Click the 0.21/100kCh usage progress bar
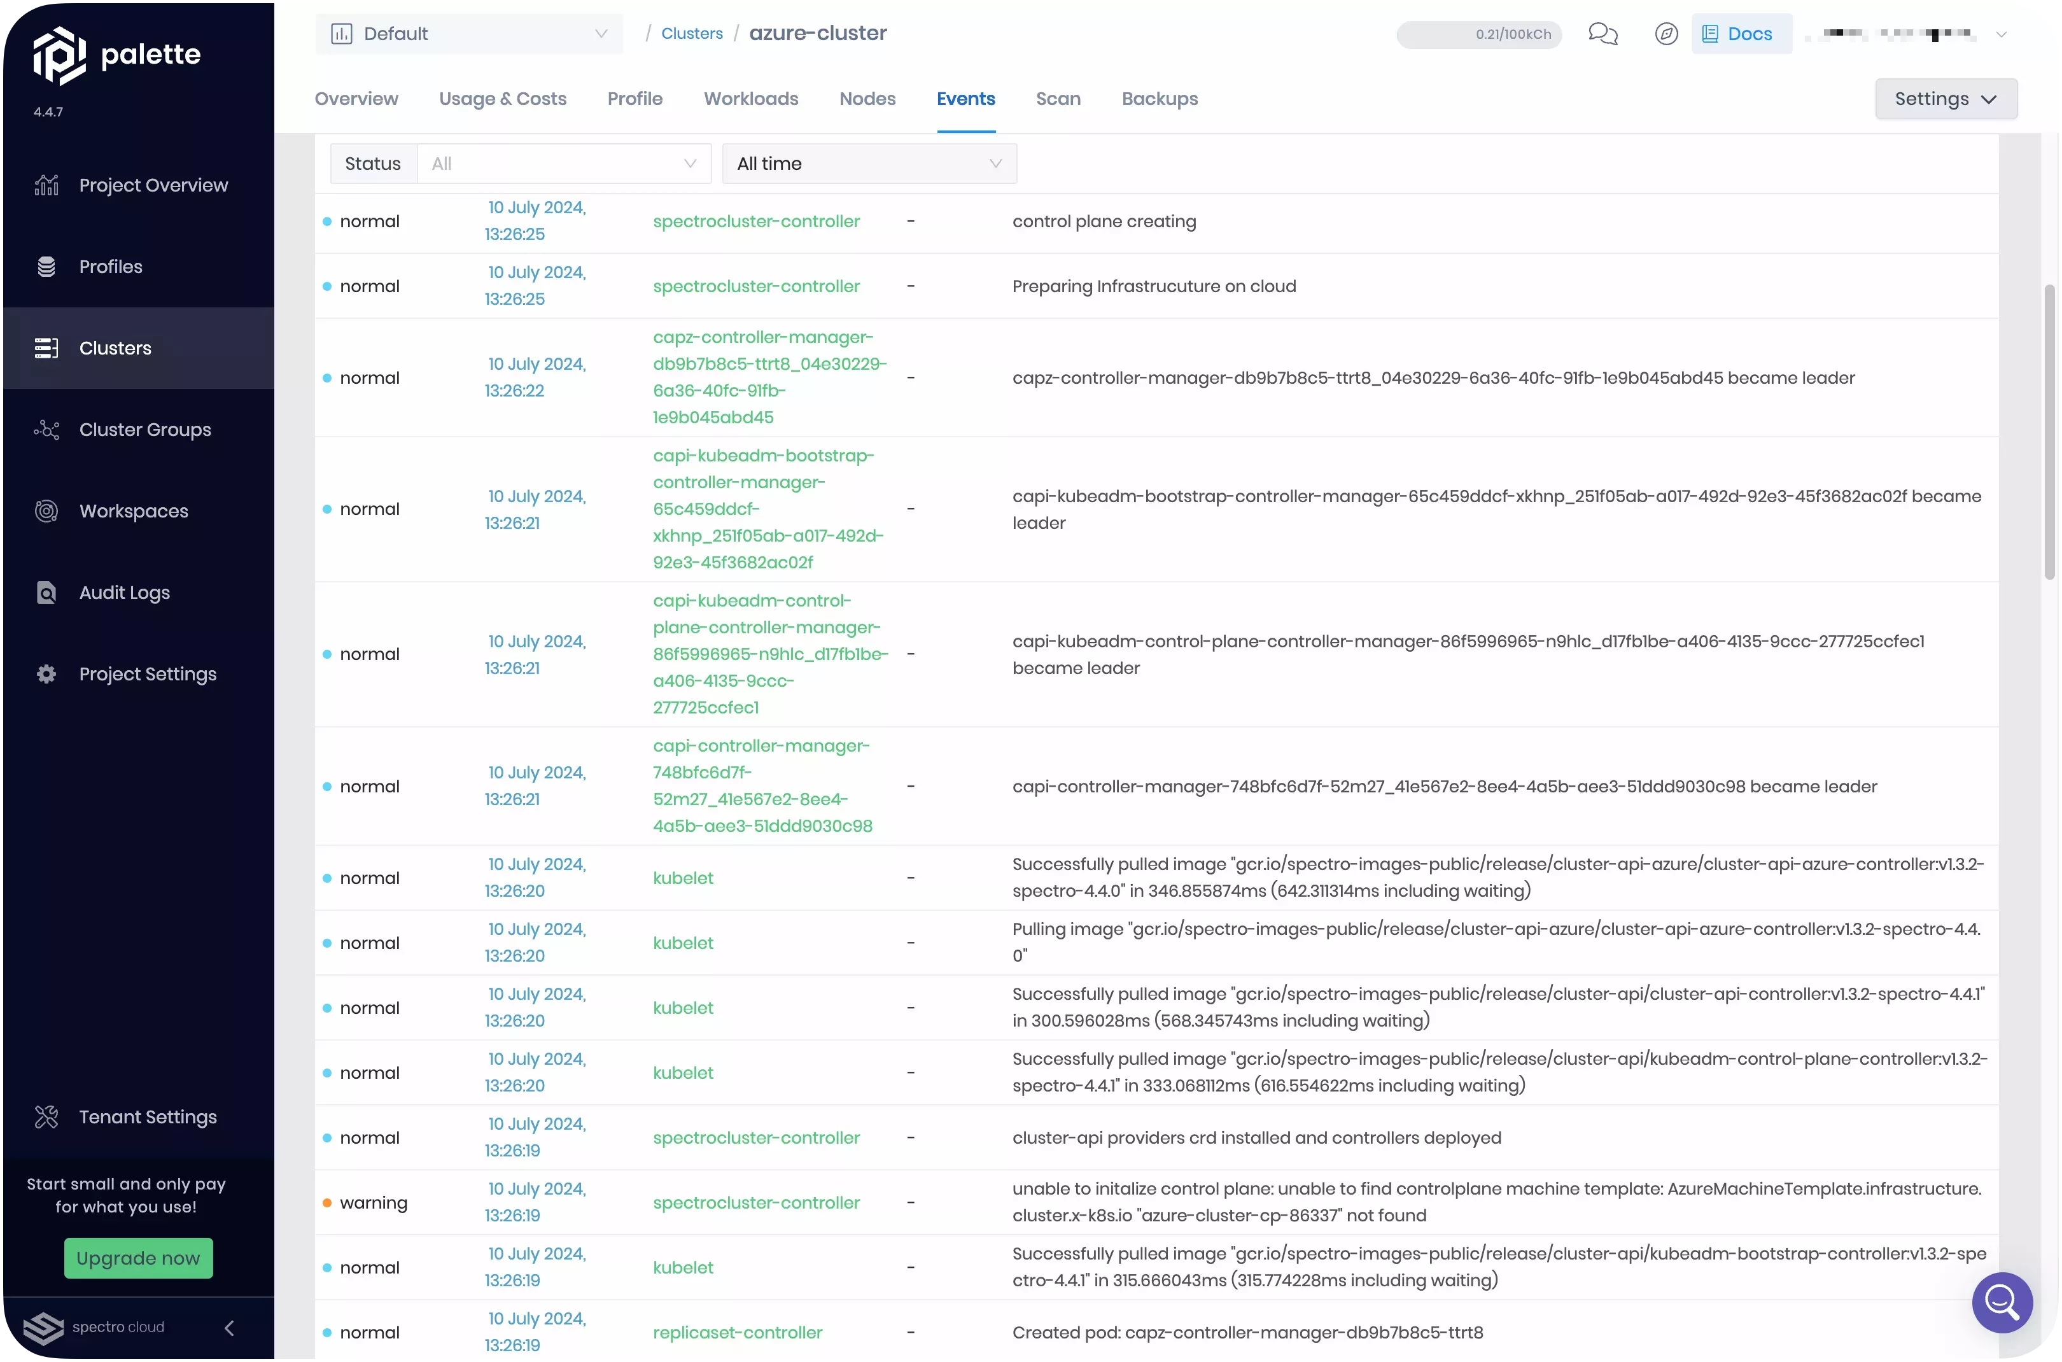The height and width of the screenshot is (1362, 2062). 1478,35
